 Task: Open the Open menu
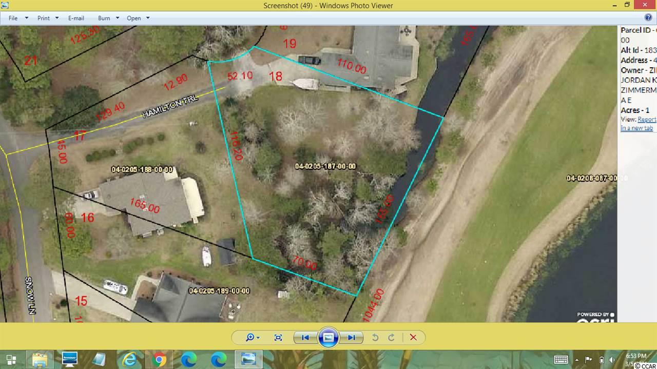click(x=134, y=18)
